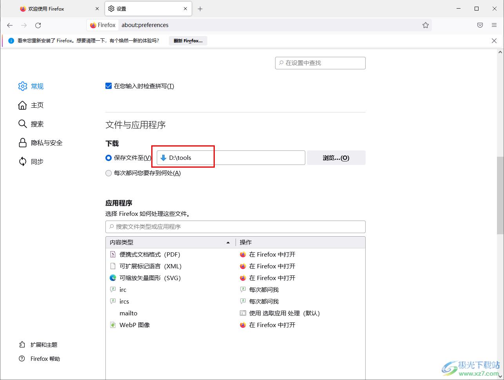
Task: Click the forward navigation arrow
Action: tap(24, 25)
